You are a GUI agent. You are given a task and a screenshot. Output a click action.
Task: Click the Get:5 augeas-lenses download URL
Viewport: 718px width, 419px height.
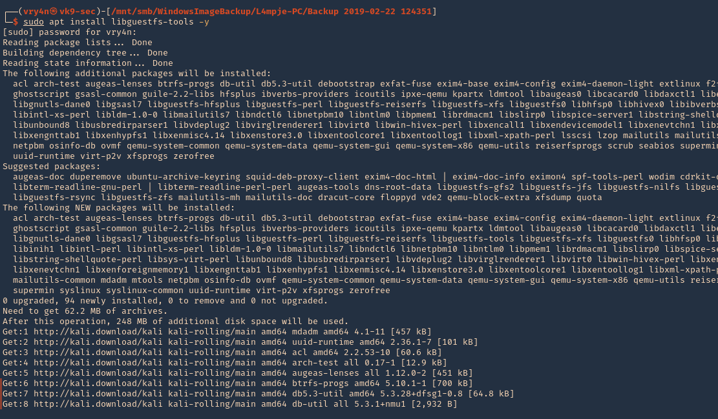tap(98, 373)
